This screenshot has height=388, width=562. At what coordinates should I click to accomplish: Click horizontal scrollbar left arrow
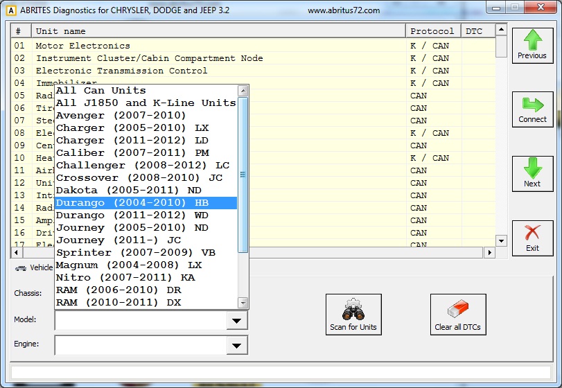point(17,253)
